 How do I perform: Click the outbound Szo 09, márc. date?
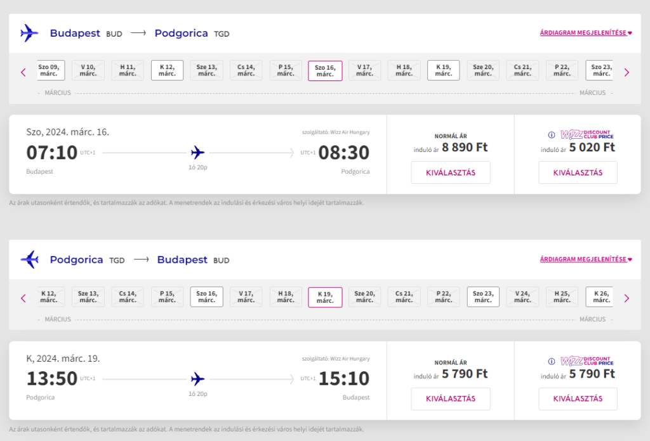click(x=50, y=70)
